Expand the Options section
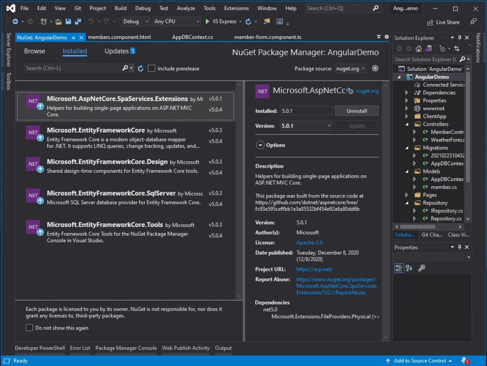Viewport: 487px width, 366px height. [x=260, y=145]
